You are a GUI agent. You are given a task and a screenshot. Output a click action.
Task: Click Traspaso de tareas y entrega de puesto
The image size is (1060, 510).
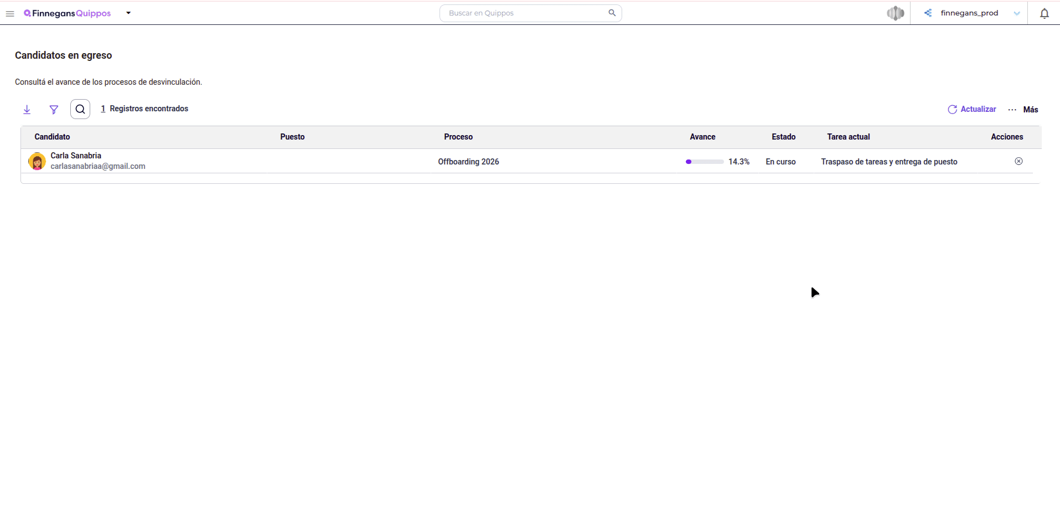889,162
